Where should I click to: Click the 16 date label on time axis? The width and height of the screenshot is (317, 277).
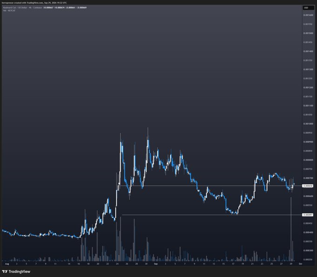click(x=78, y=263)
